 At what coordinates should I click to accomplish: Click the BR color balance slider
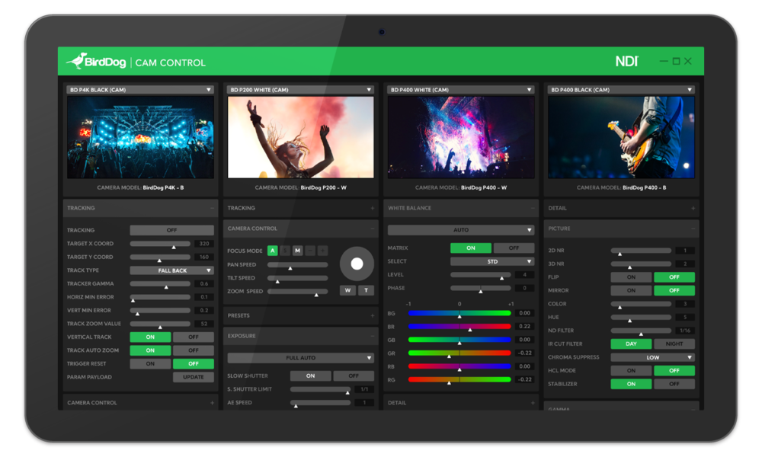coord(459,326)
